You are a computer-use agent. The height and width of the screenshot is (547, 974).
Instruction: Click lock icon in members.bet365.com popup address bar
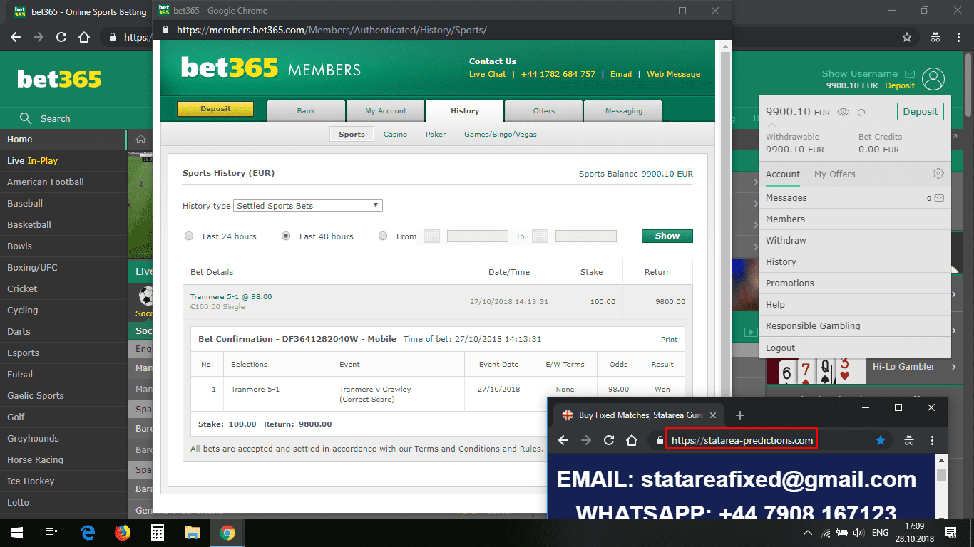[x=165, y=31]
